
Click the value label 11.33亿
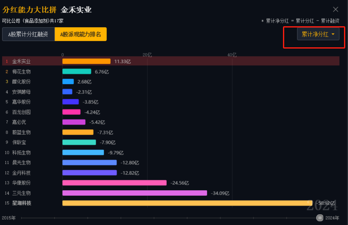(122, 61)
